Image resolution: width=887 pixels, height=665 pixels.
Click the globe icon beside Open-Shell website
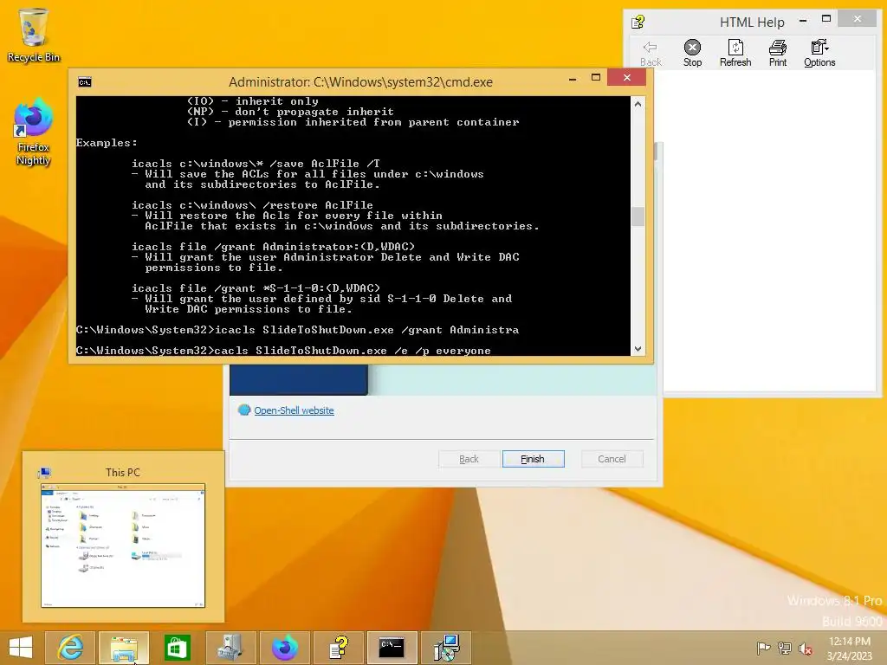[243, 410]
